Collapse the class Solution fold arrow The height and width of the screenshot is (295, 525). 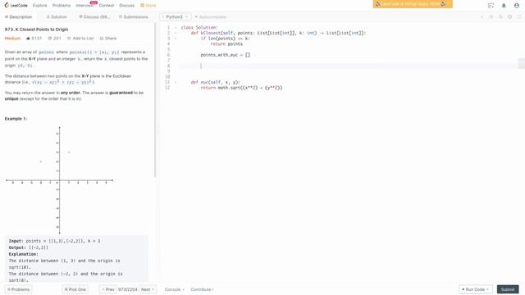176,27
